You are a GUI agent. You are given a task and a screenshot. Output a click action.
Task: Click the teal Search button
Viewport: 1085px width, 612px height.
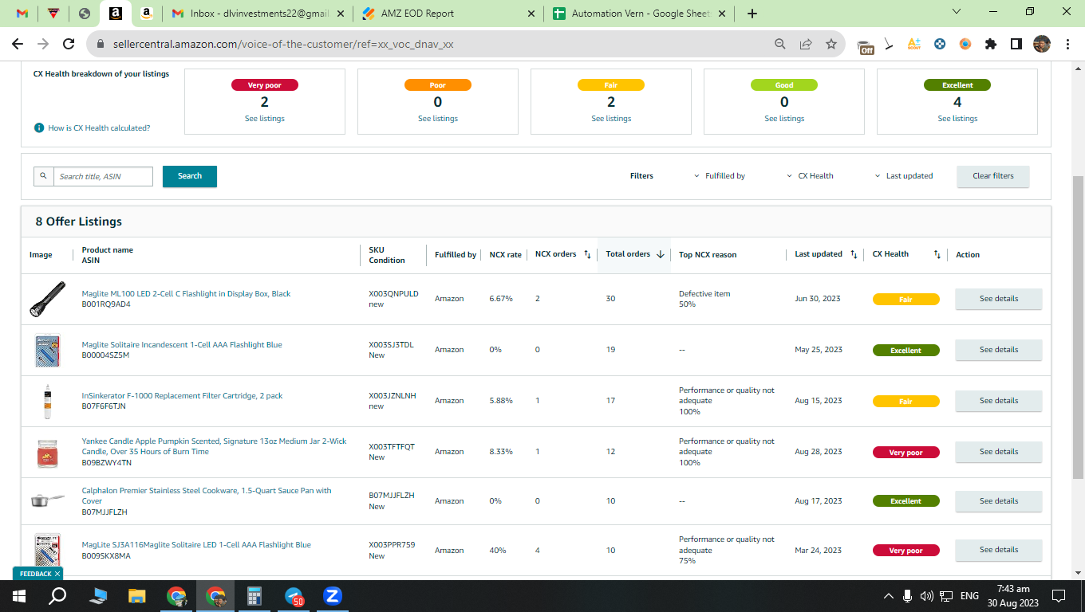[190, 176]
